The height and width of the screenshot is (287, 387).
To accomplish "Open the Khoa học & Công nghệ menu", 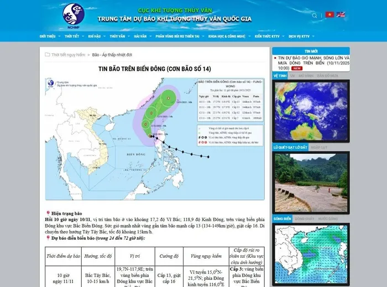I will pyautogui.click(x=227, y=36).
